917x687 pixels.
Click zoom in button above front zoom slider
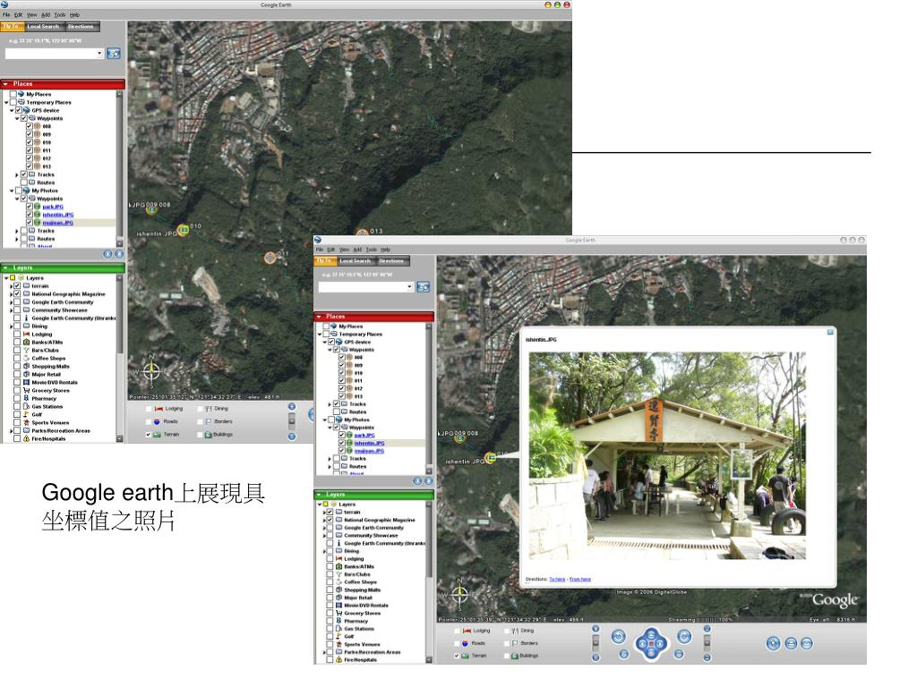(x=596, y=629)
